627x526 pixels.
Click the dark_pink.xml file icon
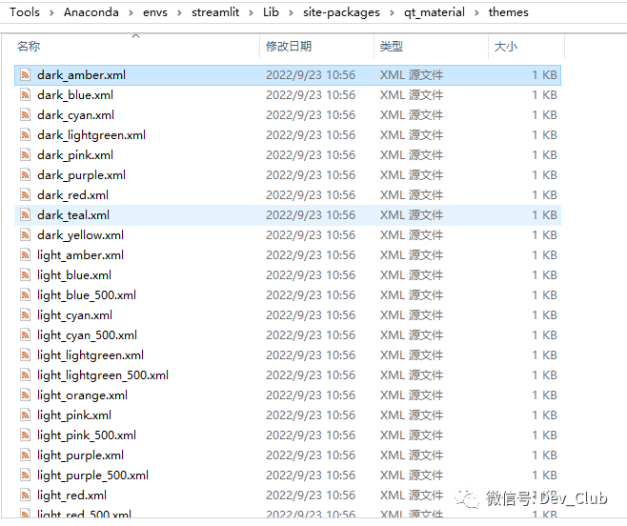click(x=25, y=154)
